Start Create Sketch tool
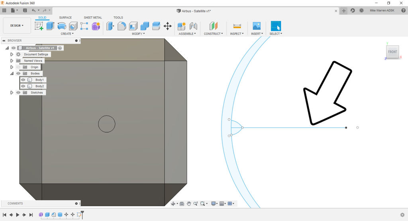408x221 pixels. (39, 26)
